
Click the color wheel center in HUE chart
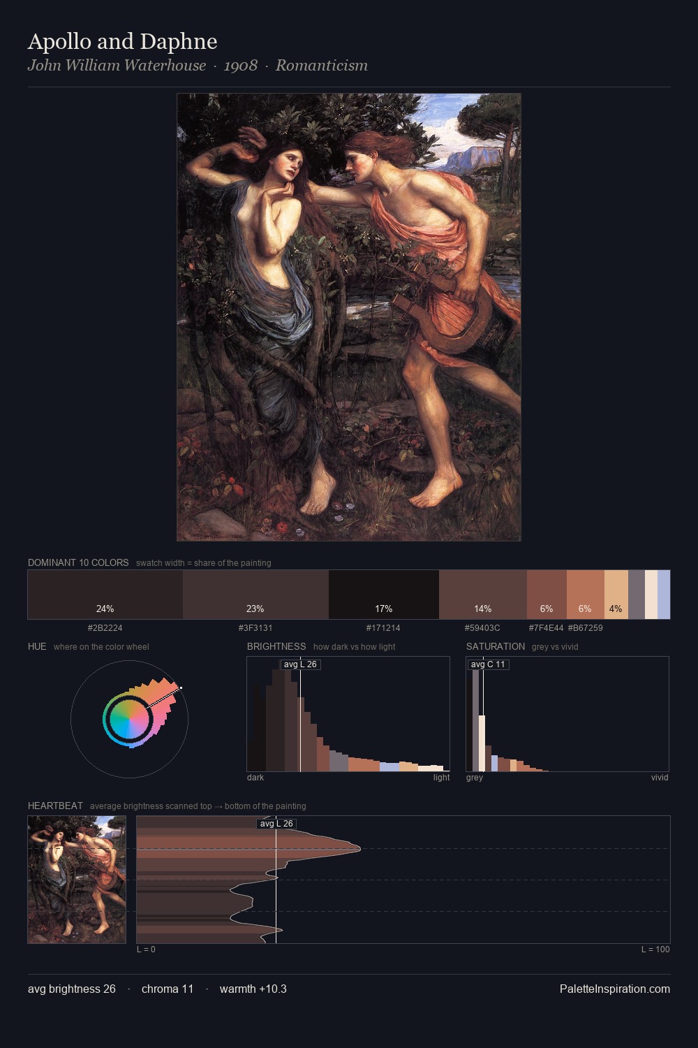pyautogui.click(x=129, y=719)
